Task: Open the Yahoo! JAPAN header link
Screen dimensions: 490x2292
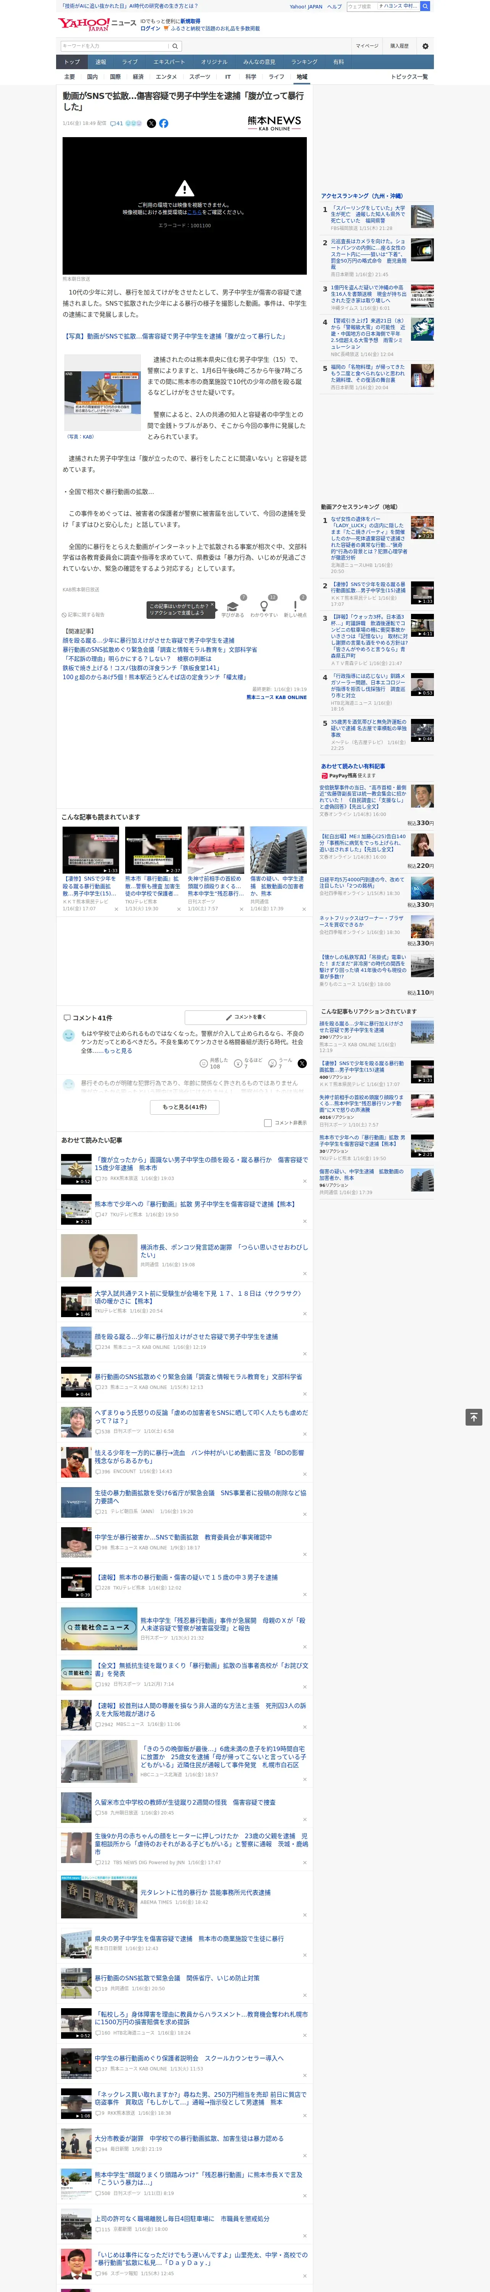Action: point(306,6)
